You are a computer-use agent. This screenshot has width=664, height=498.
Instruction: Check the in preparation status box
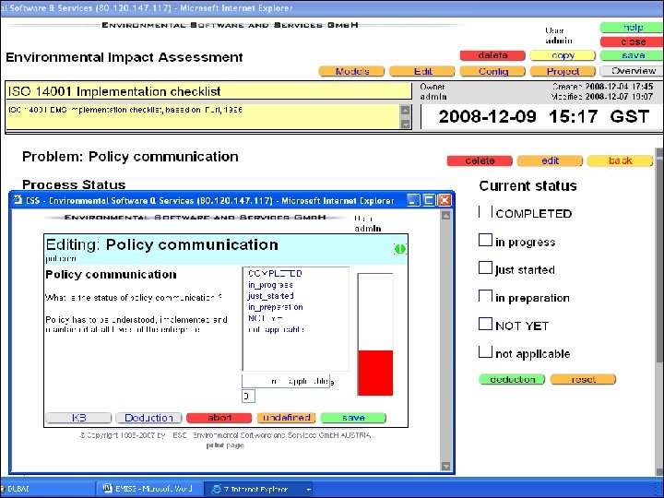[485, 296]
